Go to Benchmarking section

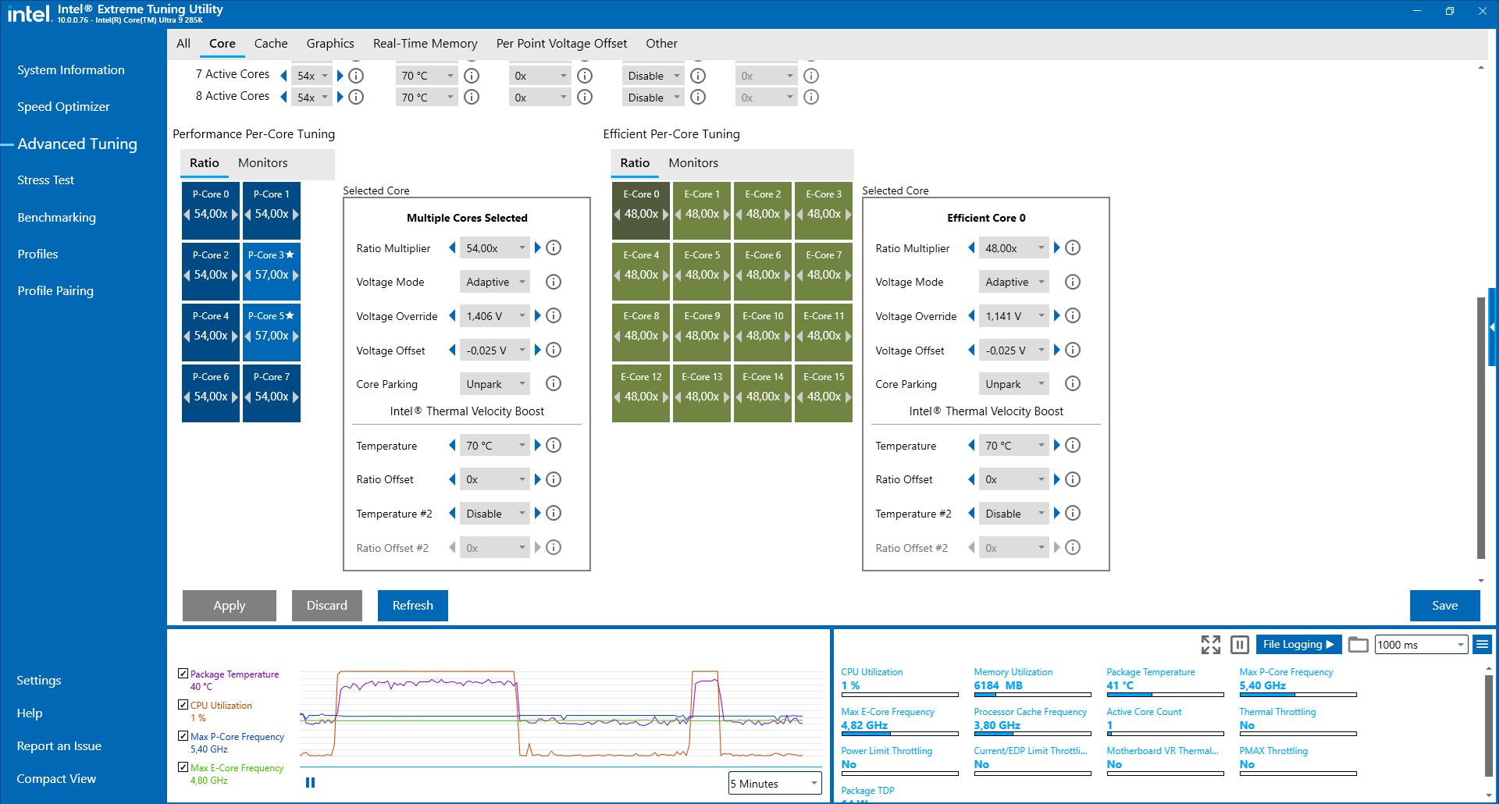(x=56, y=218)
